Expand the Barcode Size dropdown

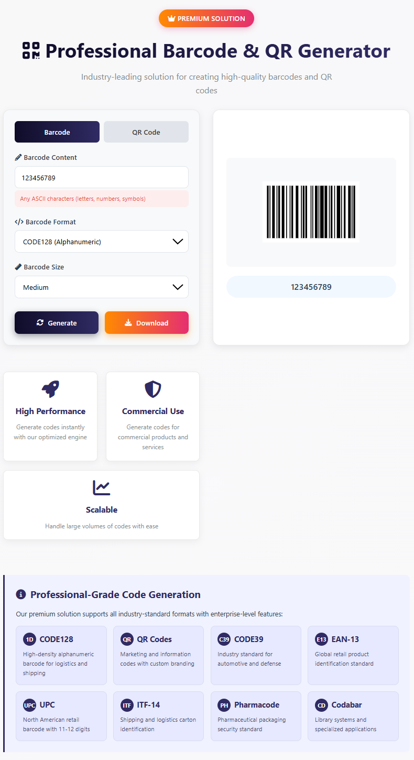pyautogui.click(x=102, y=287)
